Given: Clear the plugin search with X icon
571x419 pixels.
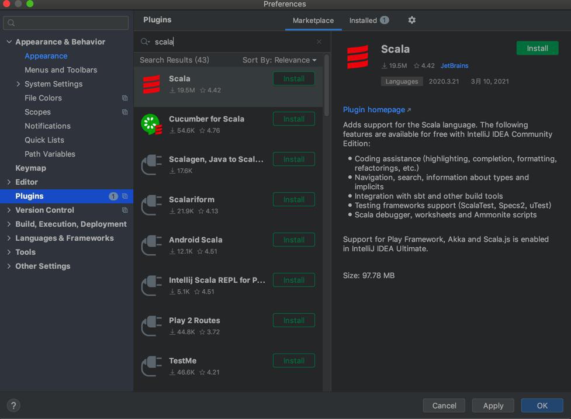Looking at the screenshot, I should click(319, 42).
